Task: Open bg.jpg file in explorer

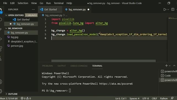Action: click(21, 37)
